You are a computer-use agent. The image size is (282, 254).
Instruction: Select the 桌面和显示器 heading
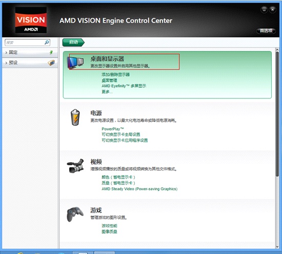click(107, 59)
